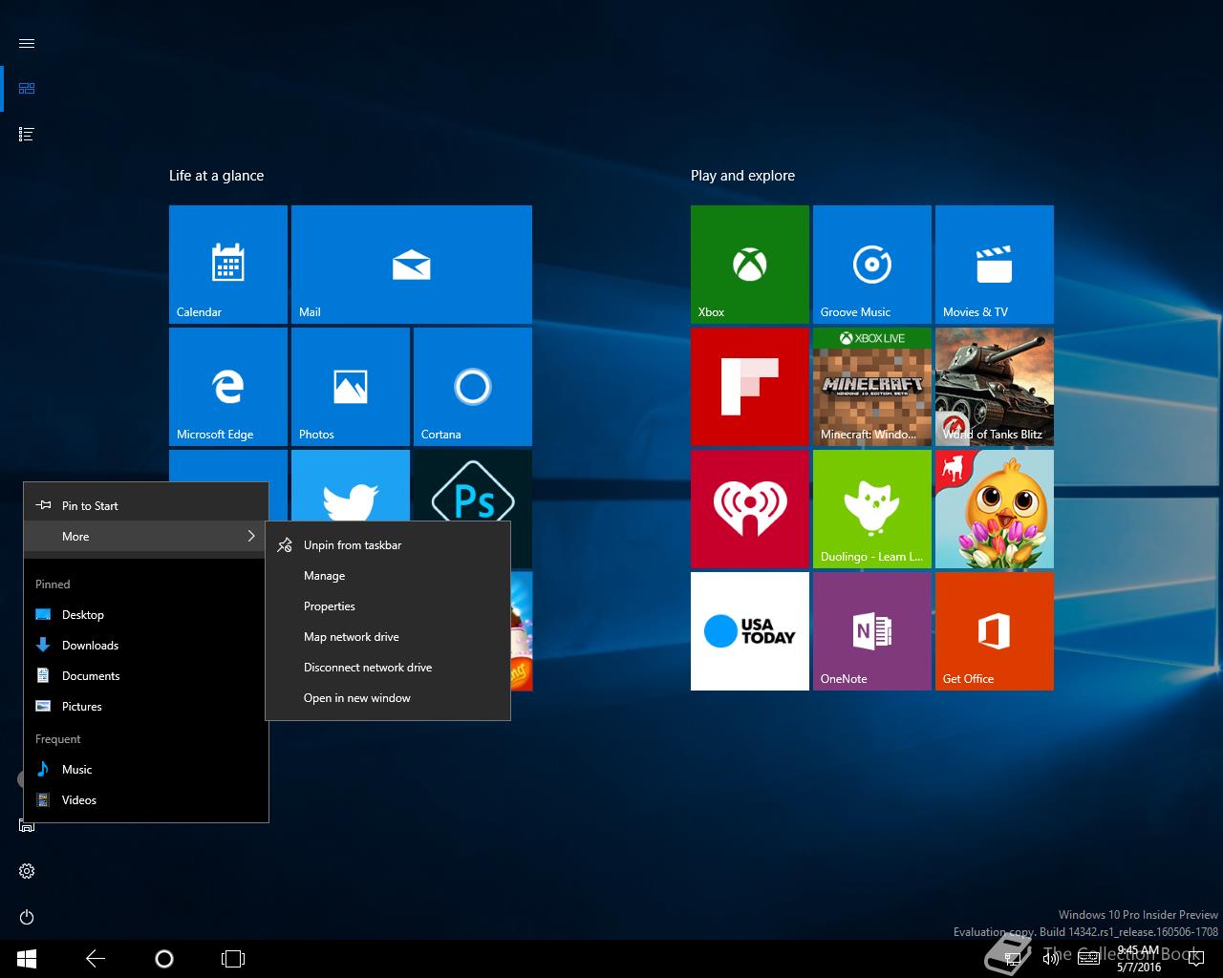The height and width of the screenshot is (978, 1223).
Task: Open the red Flipboard tile
Action: (x=750, y=387)
